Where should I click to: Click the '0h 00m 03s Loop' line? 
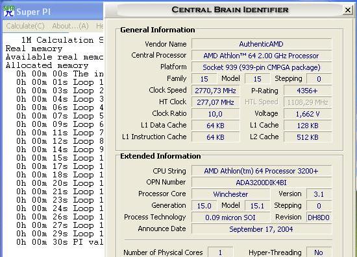click(x=60, y=91)
